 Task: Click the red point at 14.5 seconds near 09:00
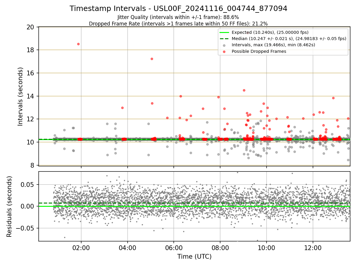[x=244, y=90]
